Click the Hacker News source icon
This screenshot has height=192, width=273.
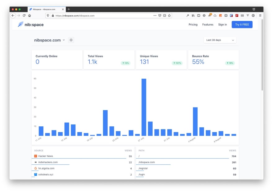click(x=36, y=156)
